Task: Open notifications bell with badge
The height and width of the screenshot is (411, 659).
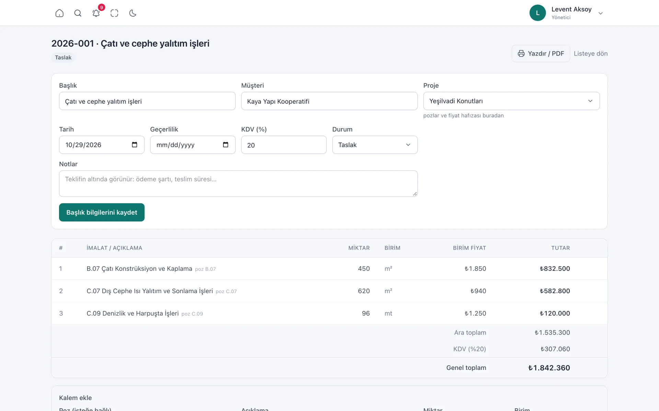Action: pyautogui.click(x=96, y=12)
